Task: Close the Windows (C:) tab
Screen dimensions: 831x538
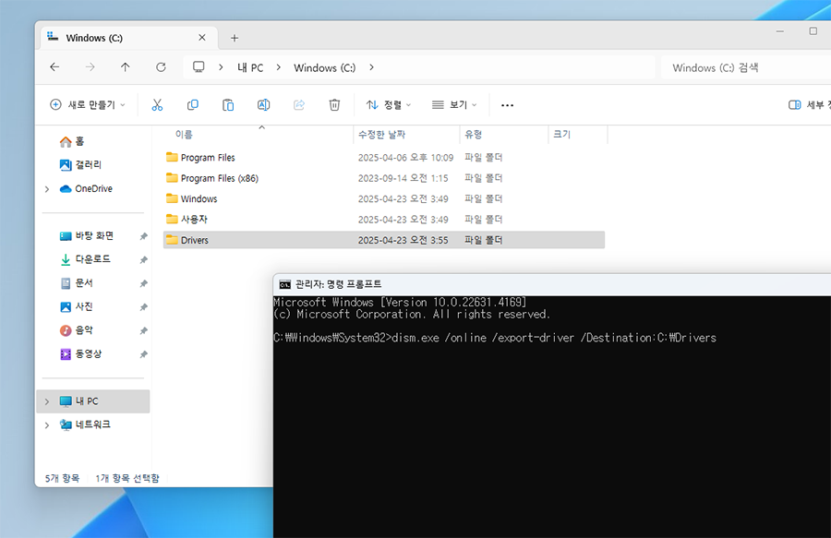Action: coord(202,38)
